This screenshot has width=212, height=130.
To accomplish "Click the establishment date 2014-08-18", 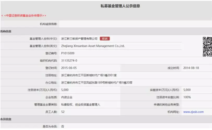I will click(191, 68).
